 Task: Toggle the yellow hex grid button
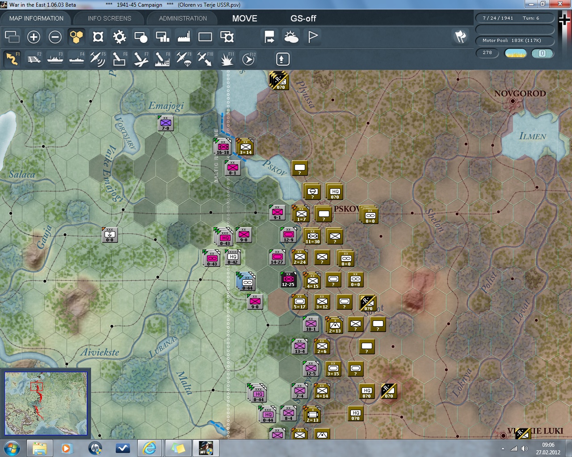(76, 37)
